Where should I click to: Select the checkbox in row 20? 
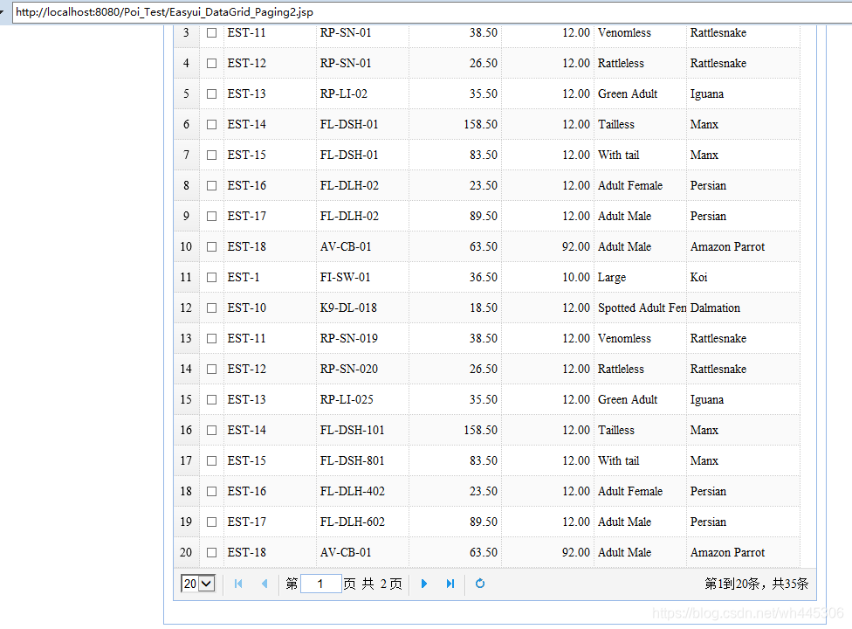coord(212,552)
